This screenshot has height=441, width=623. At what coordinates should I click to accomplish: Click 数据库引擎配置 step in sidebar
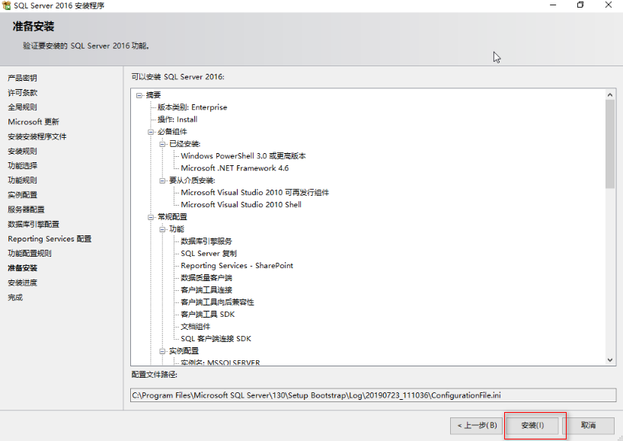tap(34, 225)
